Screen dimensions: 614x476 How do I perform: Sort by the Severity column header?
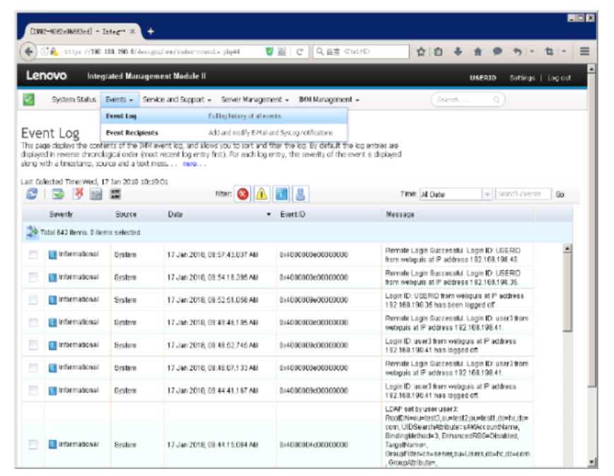61,214
